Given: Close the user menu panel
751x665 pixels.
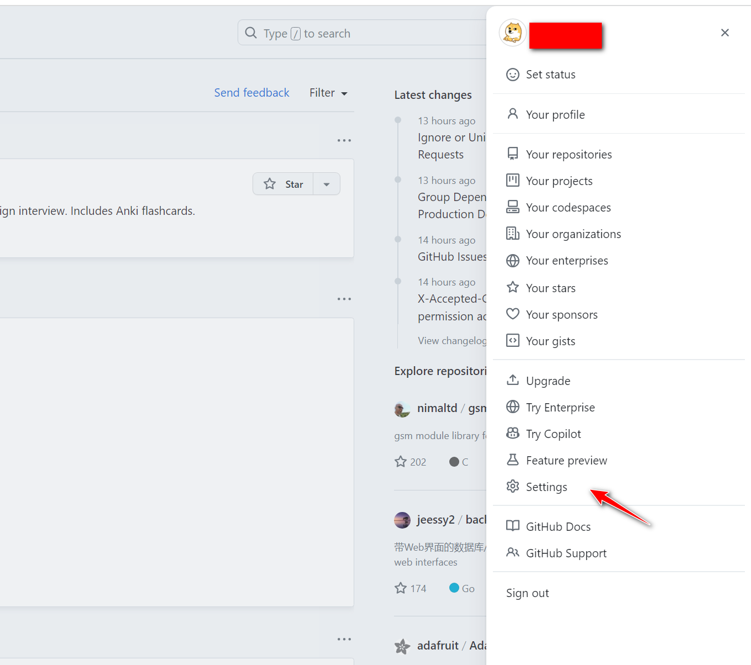Looking at the screenshot, I should [x=725, y=33].
